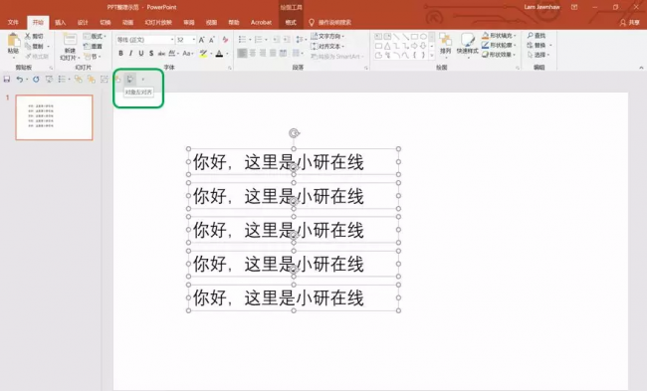The width and height of the screenshot is (647, 391).
Task: Click the Share (共享) person icon
Action: click(x=623, y=22)
